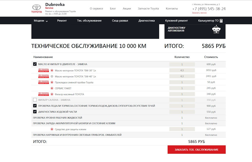
Task: Click the car diagnostics lift icon
Action: 216,29
